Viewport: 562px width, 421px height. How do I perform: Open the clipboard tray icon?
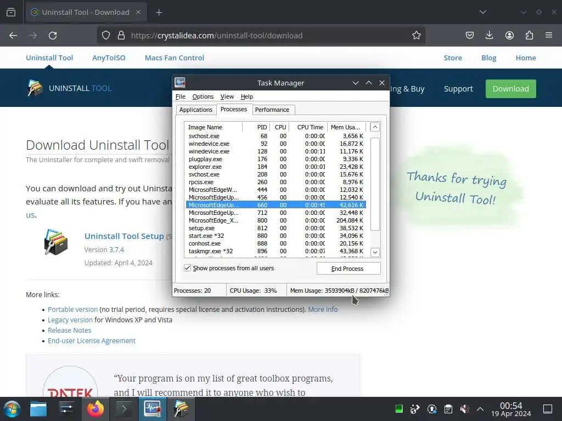point(448,409)
